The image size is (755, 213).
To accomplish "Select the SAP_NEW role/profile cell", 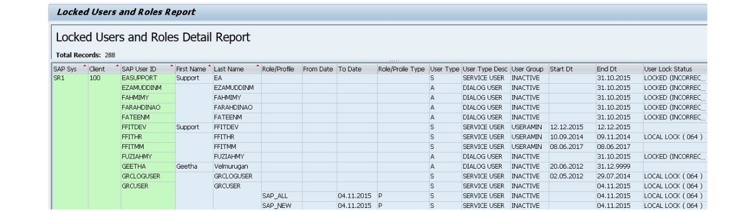I will pyautogui.click(x=282, y=206).
